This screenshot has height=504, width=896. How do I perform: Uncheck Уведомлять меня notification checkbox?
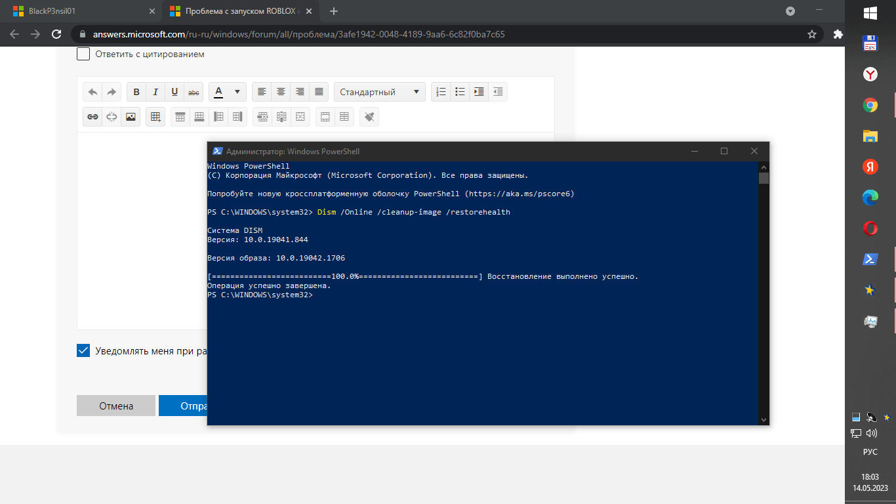pos(83,350)
